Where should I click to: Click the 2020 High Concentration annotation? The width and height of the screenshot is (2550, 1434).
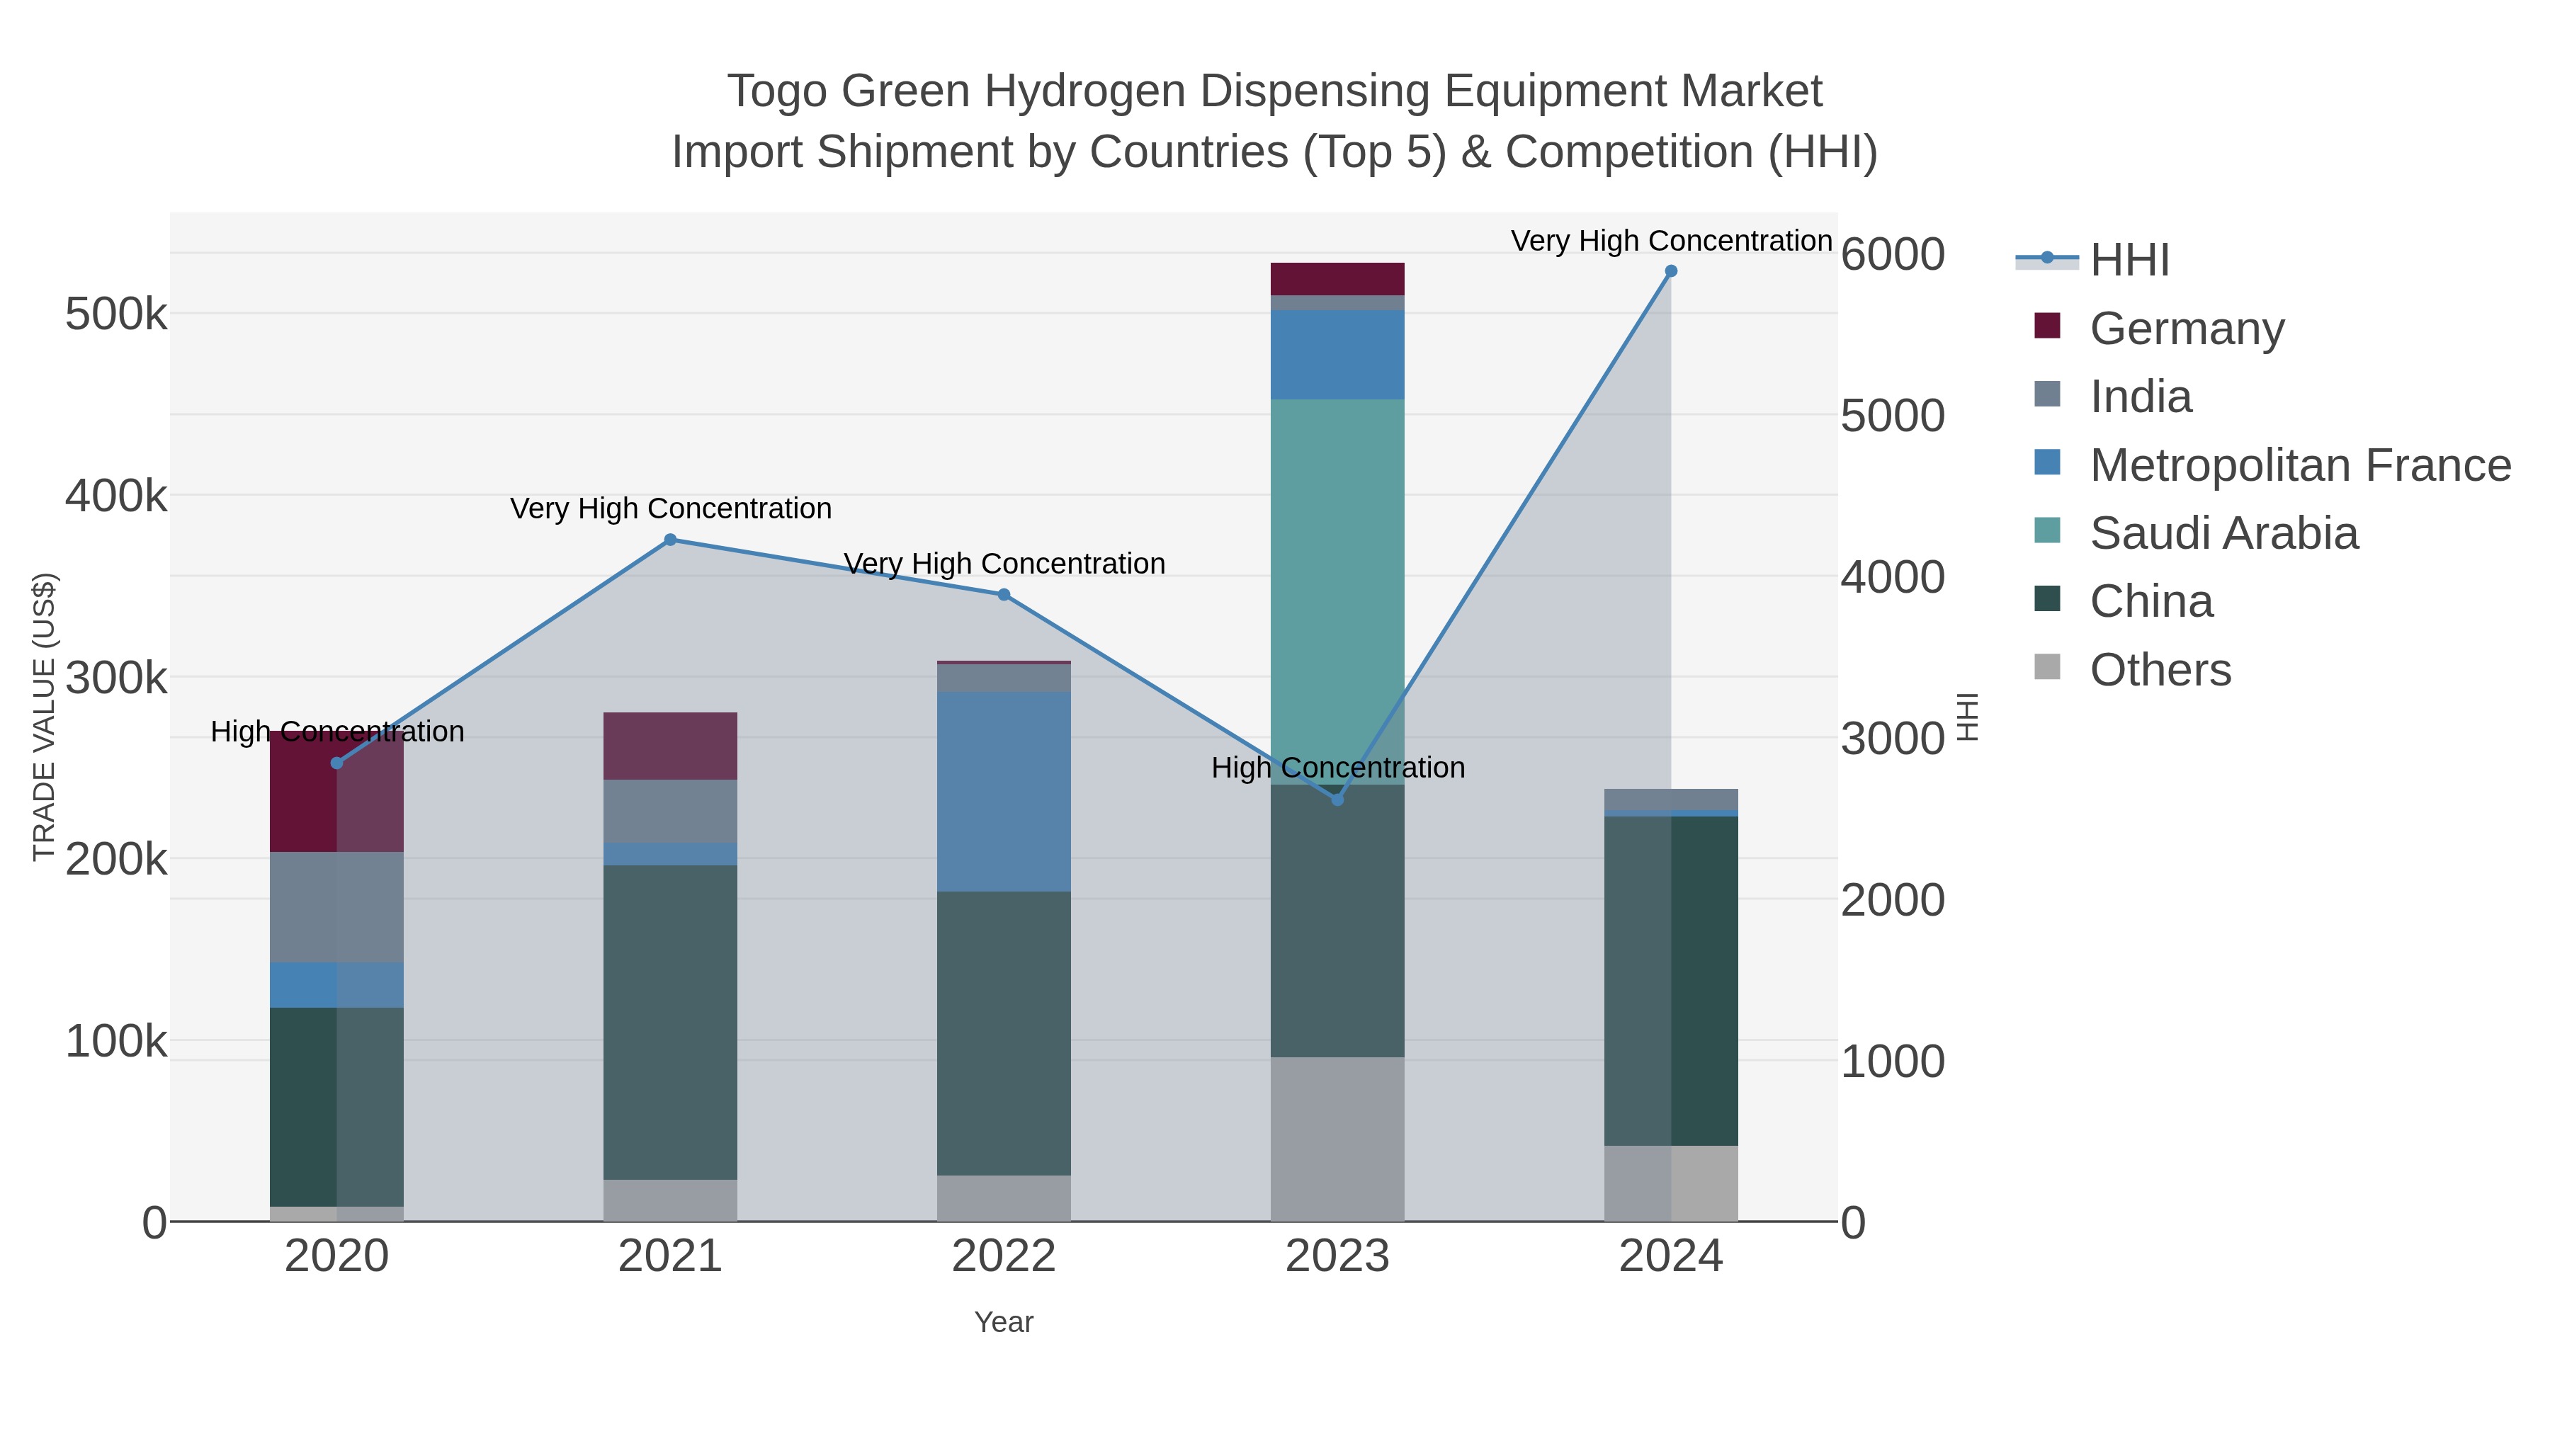point(336,732)
